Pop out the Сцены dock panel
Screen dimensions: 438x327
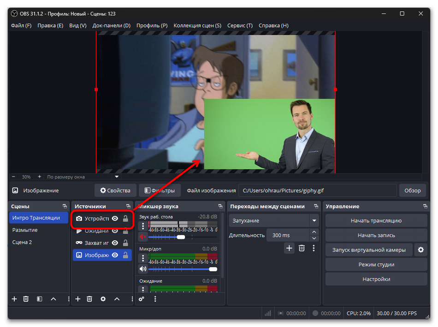click(x=65, y=206)
